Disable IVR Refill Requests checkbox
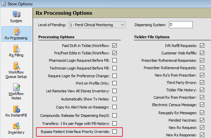This screenshot has width=211, height=138. pos(202,45)
